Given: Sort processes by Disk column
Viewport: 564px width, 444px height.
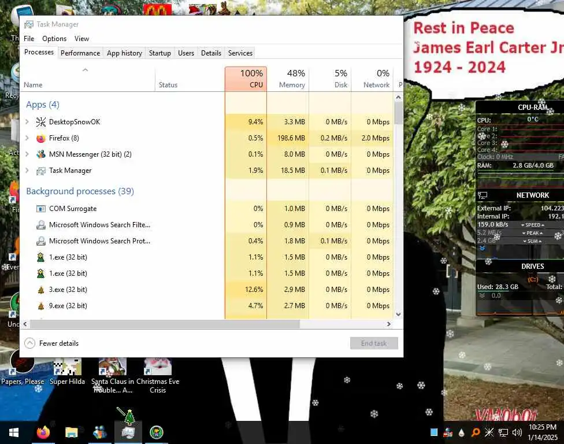Looking at the screenshot, I should tap(330, 79).
